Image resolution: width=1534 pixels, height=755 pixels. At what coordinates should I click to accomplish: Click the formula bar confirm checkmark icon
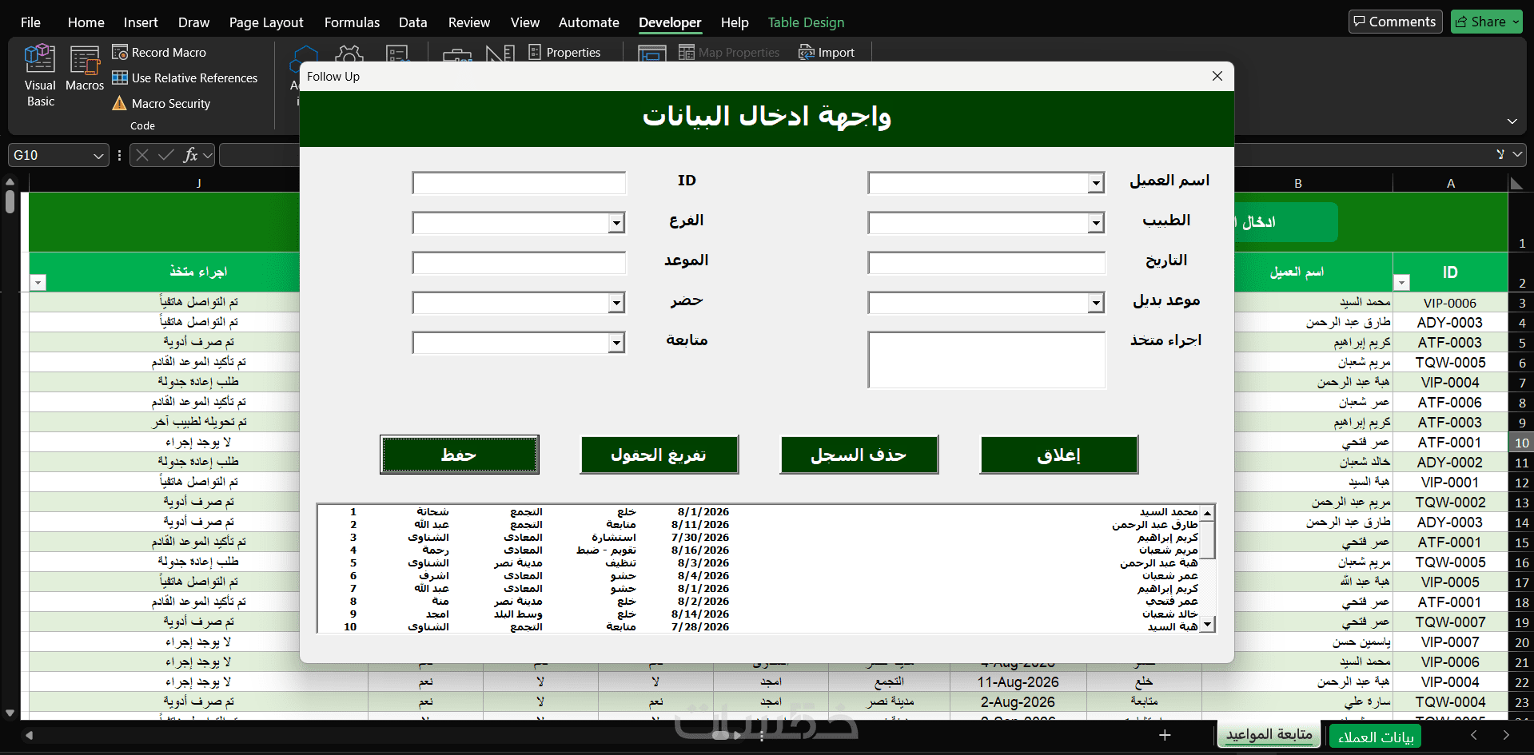coord(166,155)
